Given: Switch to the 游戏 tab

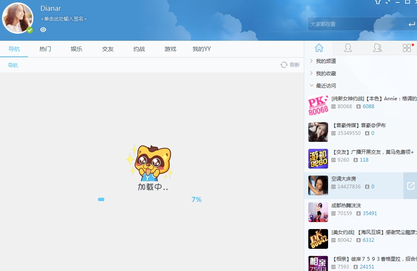Looking at the screenshot, I should (x=170, y=49).
